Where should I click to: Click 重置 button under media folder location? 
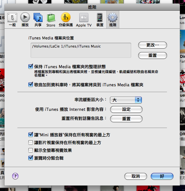(x=152, y=55)
